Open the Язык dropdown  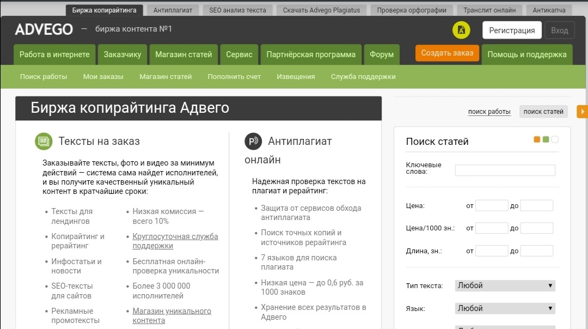[505, 308]
